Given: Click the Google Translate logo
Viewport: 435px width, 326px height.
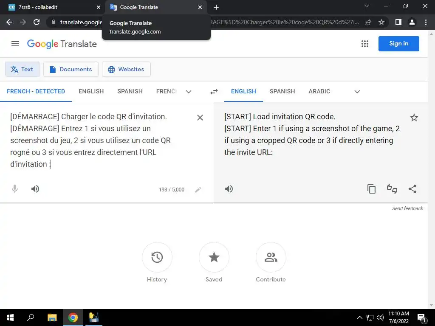Looking at the screenshot, I should [62, 44].
